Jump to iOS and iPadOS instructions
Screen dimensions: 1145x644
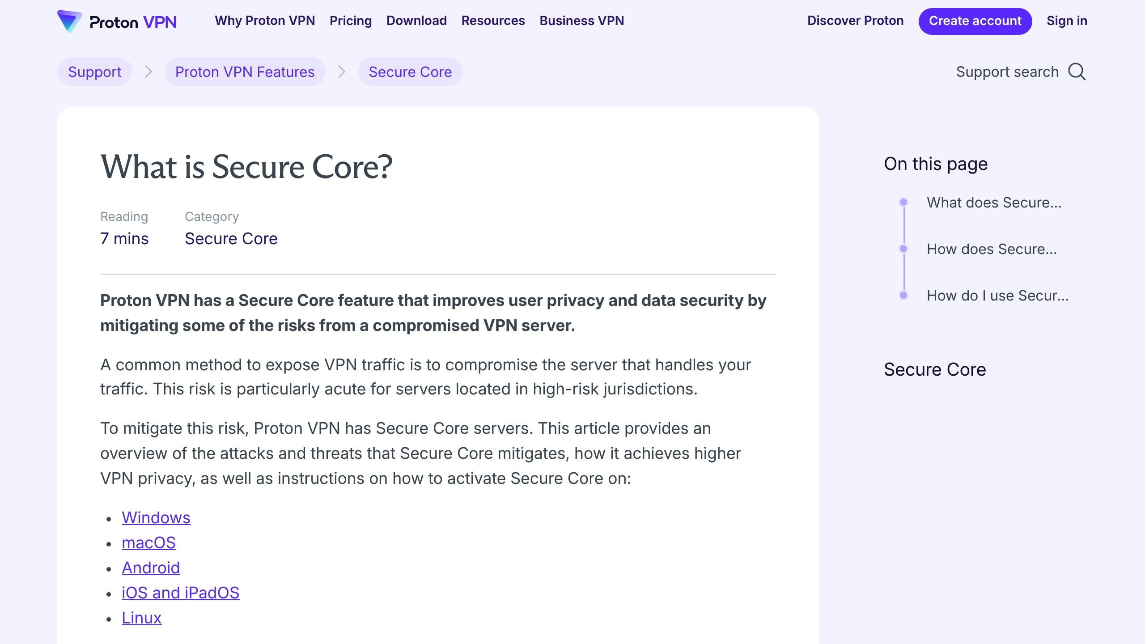click(x=180, y=593)
